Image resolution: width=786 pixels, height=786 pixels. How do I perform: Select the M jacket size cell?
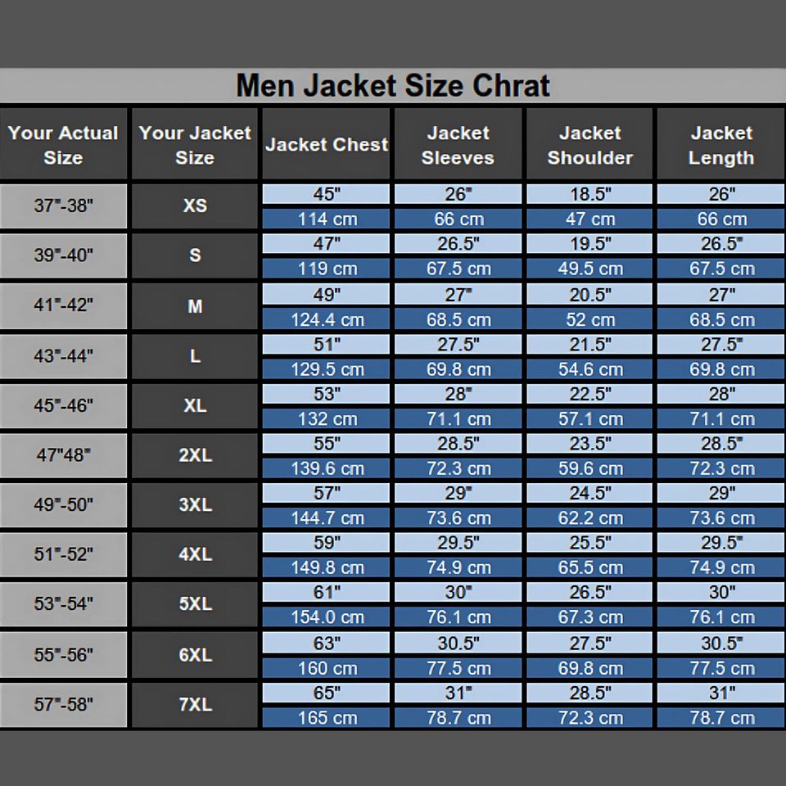coord(195,306)
